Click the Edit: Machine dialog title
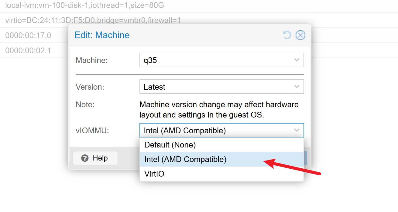Screen dimensions: 398x212 click(102, 35)
